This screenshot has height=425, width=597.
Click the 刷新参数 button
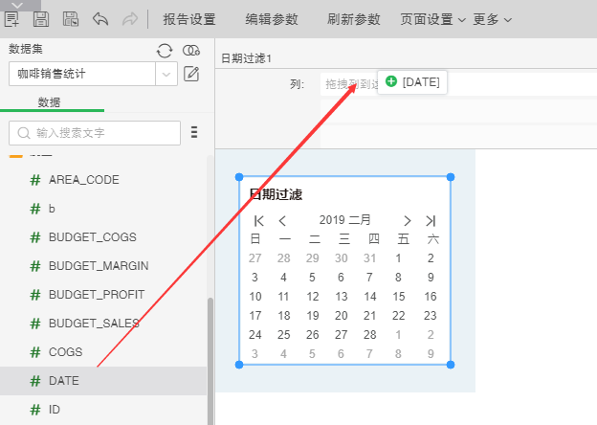353,19
